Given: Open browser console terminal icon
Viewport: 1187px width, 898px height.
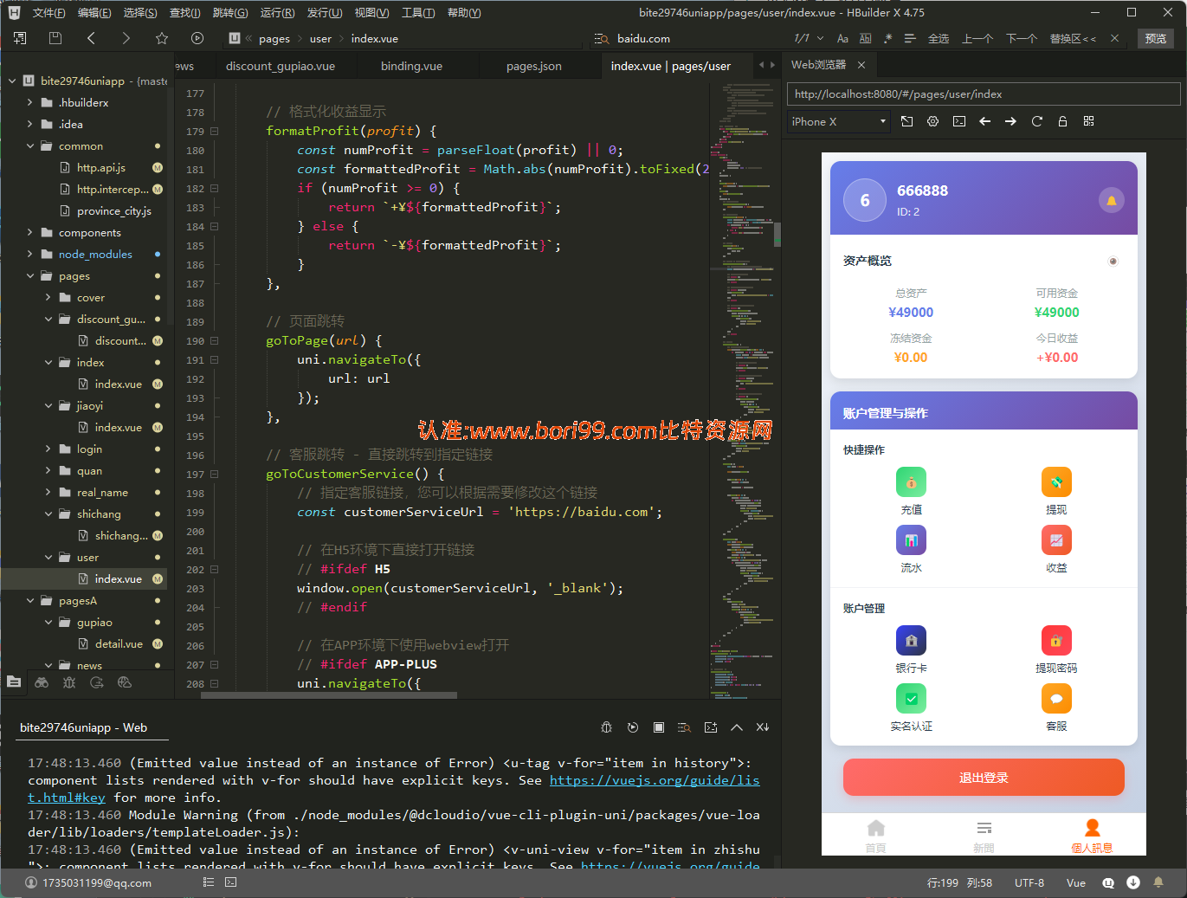Looking at the screenshot, I should pos(959,121).
